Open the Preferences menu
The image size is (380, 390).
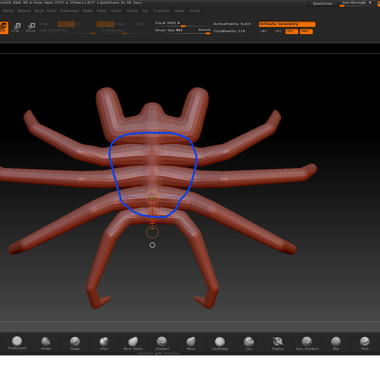tap(69, 10)
